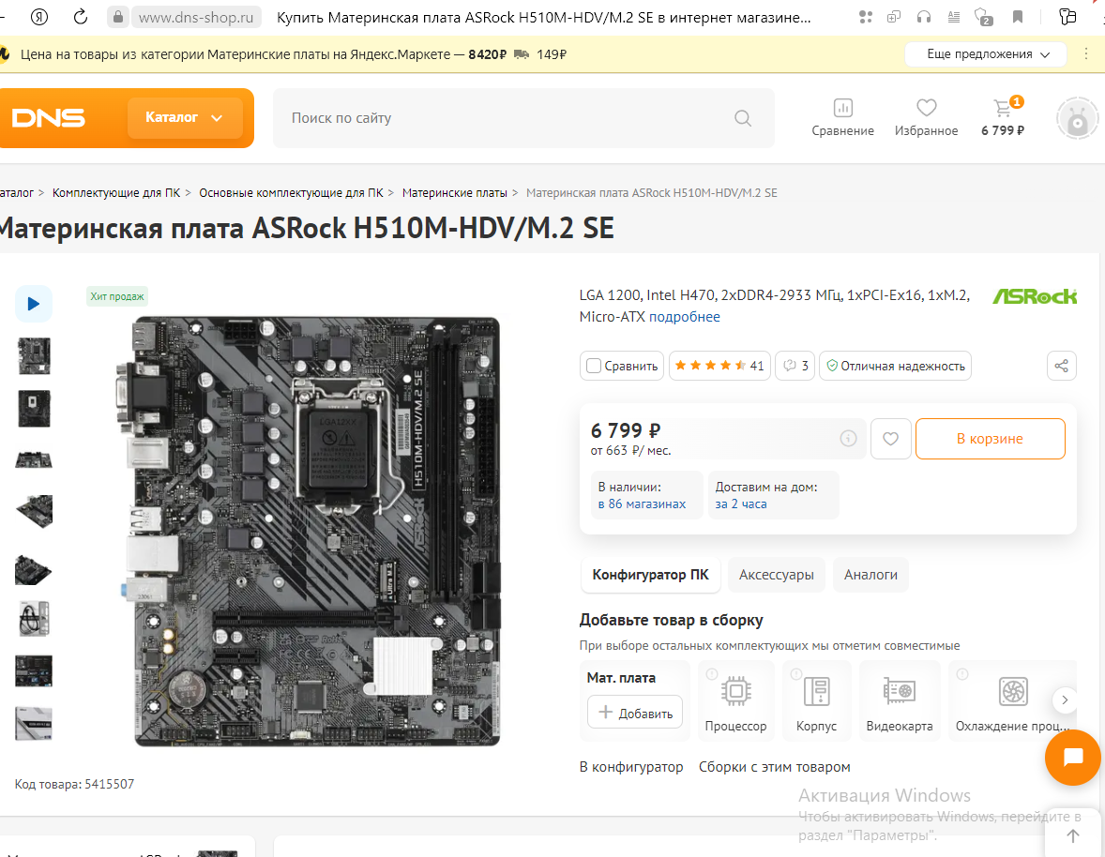This screenshot has width=1105, height=857.
Task: Expand Еще предложения dropdown
Action: [x=985, y=54]
